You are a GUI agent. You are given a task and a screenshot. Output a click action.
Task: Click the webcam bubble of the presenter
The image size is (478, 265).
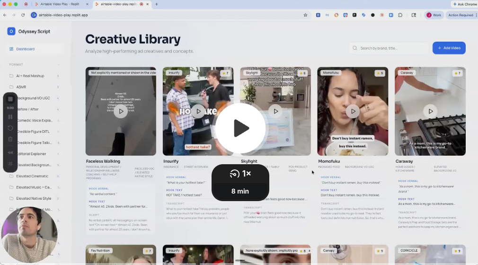29,235
